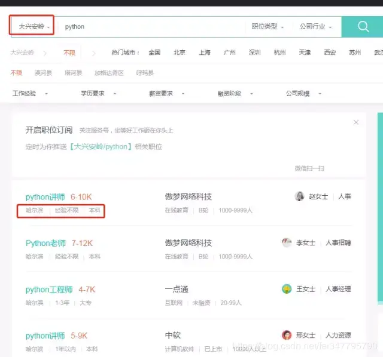Click 开启职位订阅 heading

pos(49,130)
